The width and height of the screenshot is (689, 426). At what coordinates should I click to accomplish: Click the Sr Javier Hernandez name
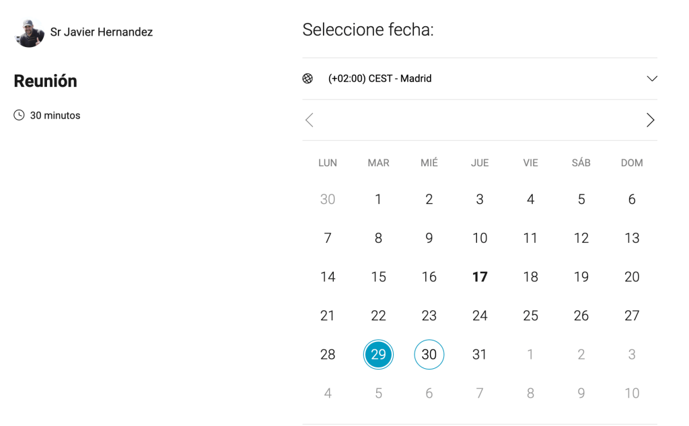(102, 32)
